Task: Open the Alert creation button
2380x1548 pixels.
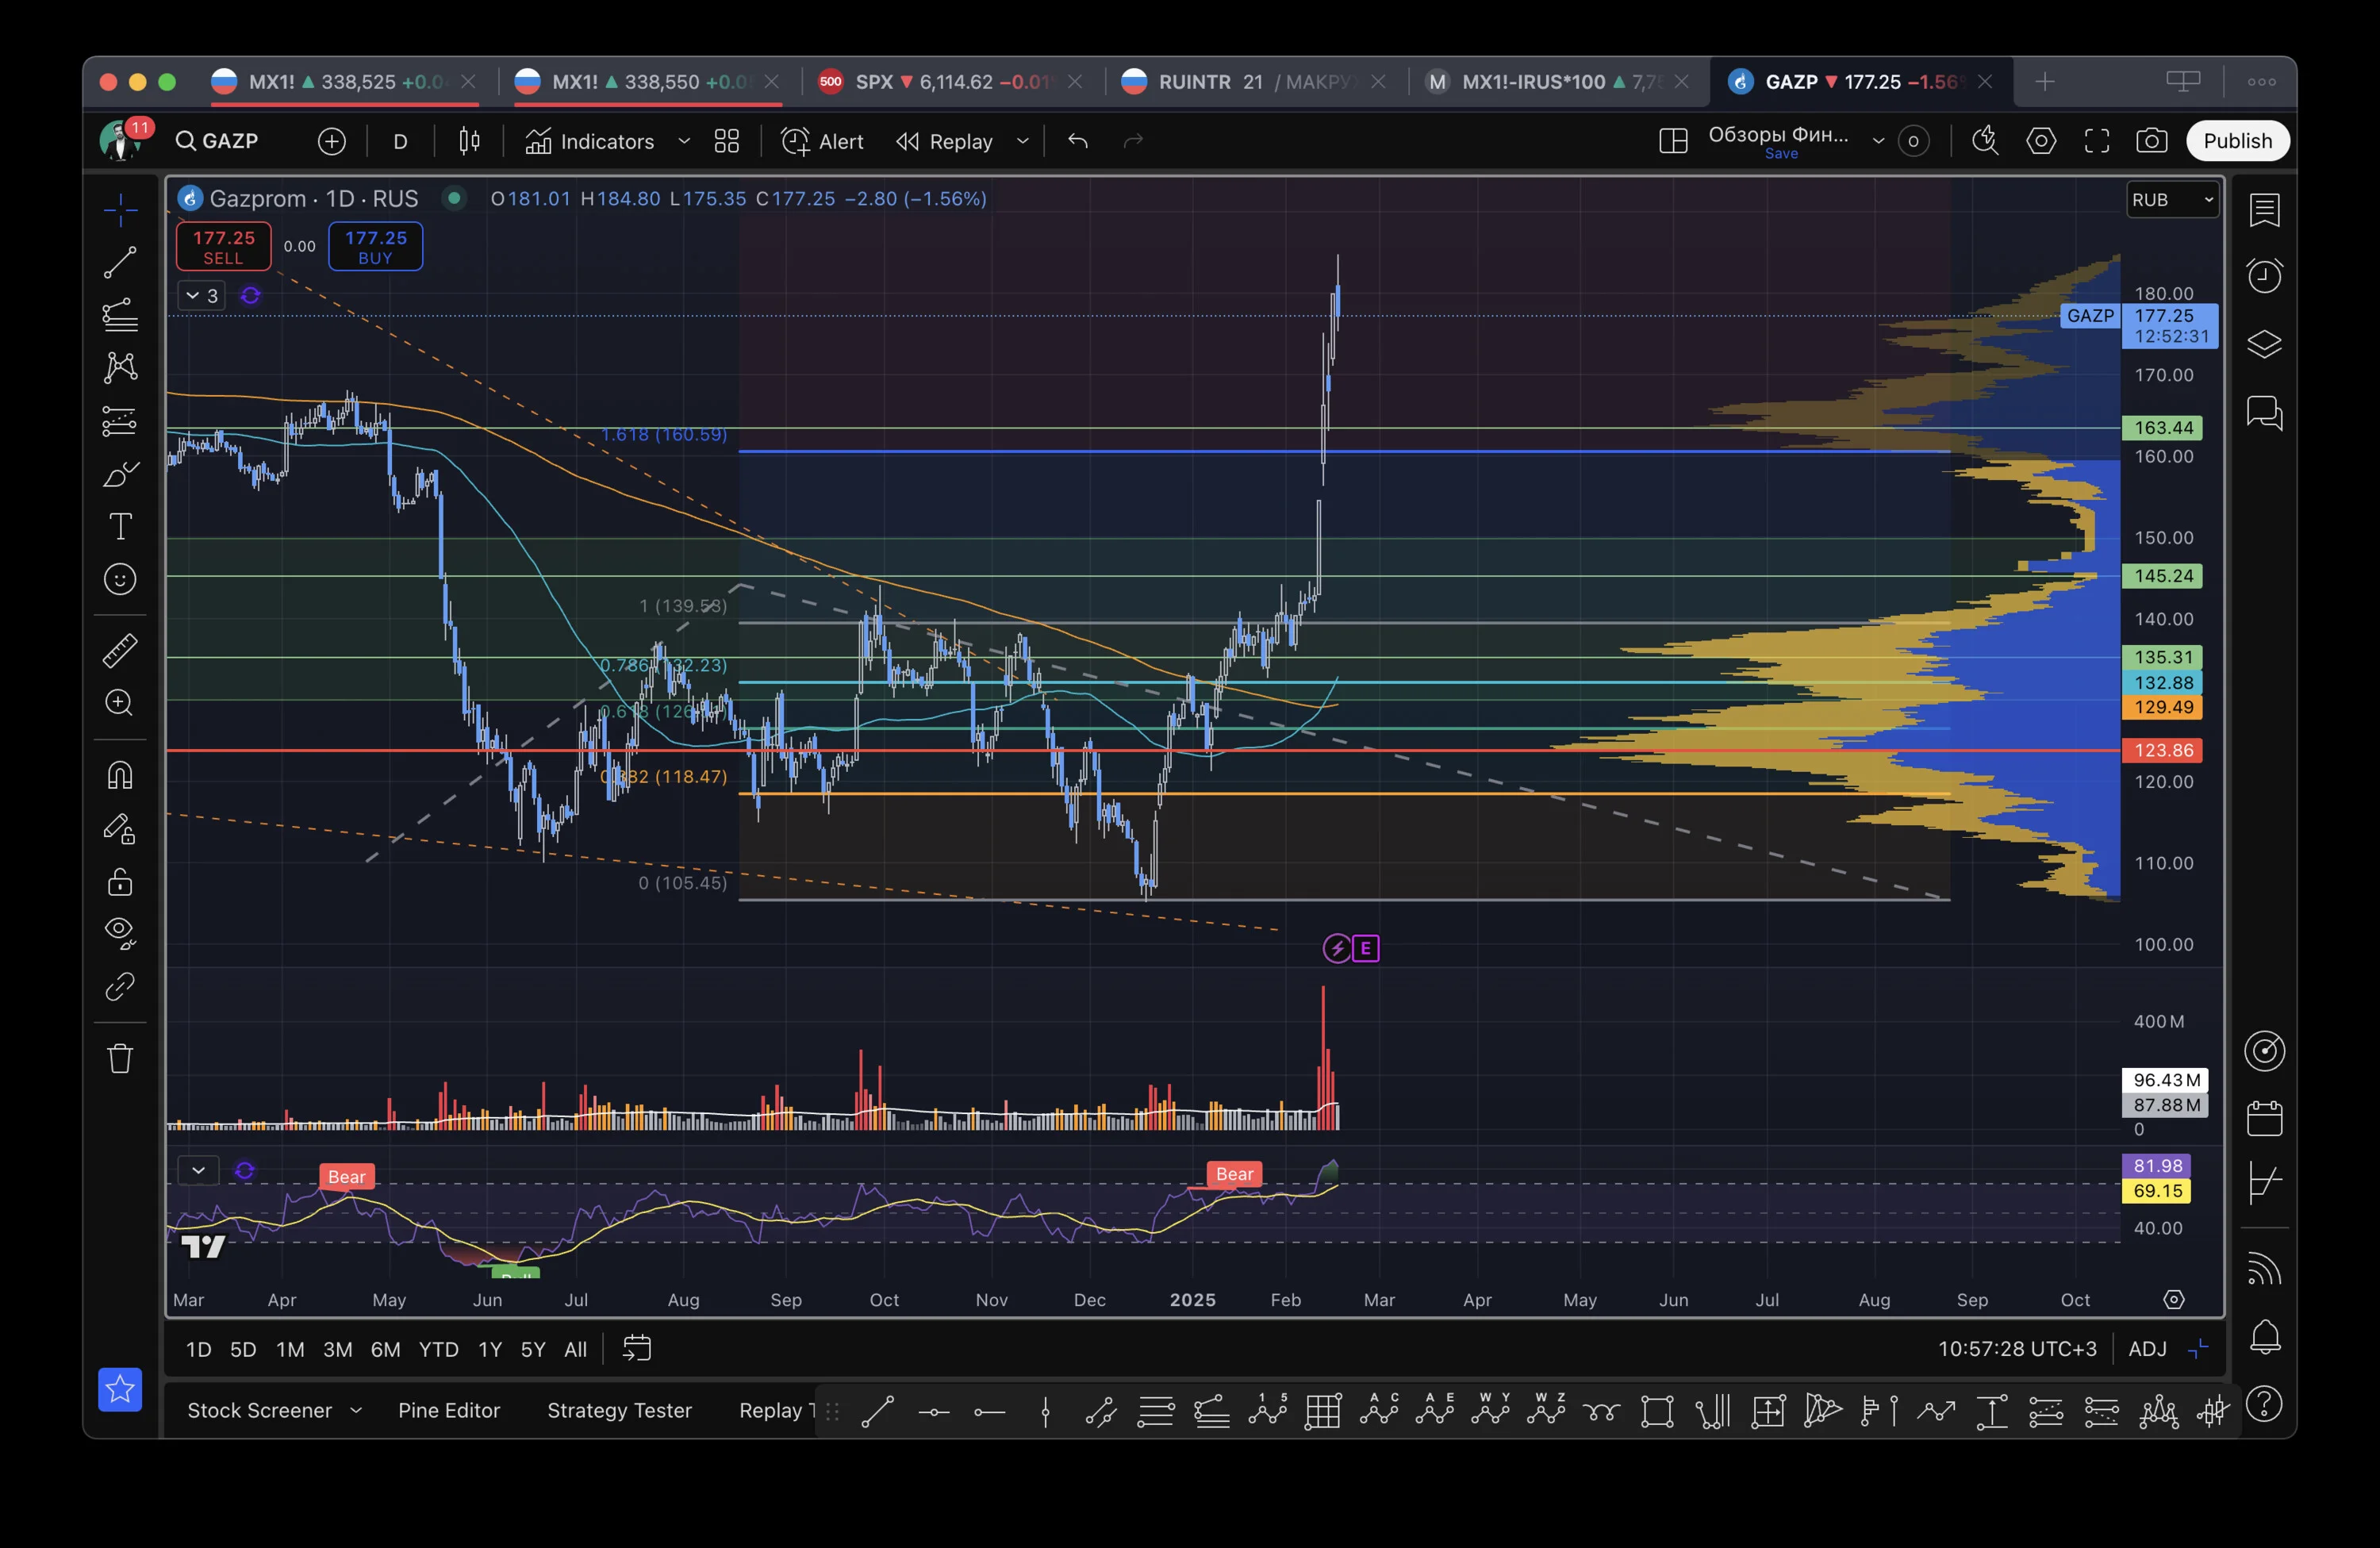Action: pyautogui.click(x=823, y=141)
